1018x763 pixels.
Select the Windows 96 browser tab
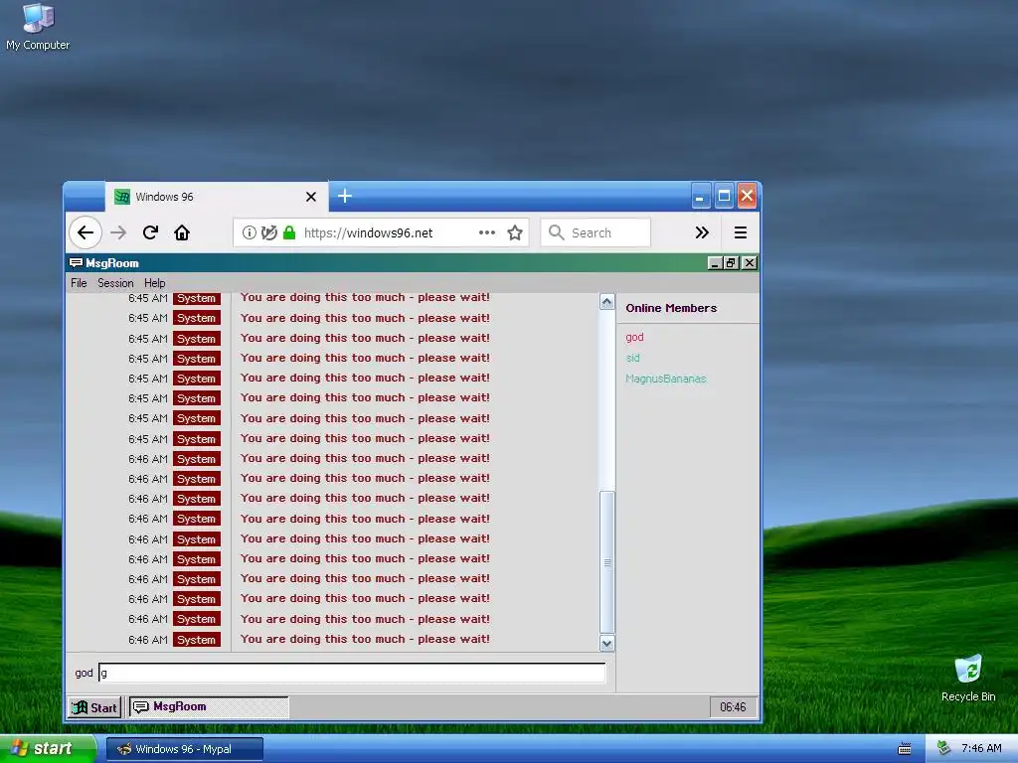tap(217, 197)
